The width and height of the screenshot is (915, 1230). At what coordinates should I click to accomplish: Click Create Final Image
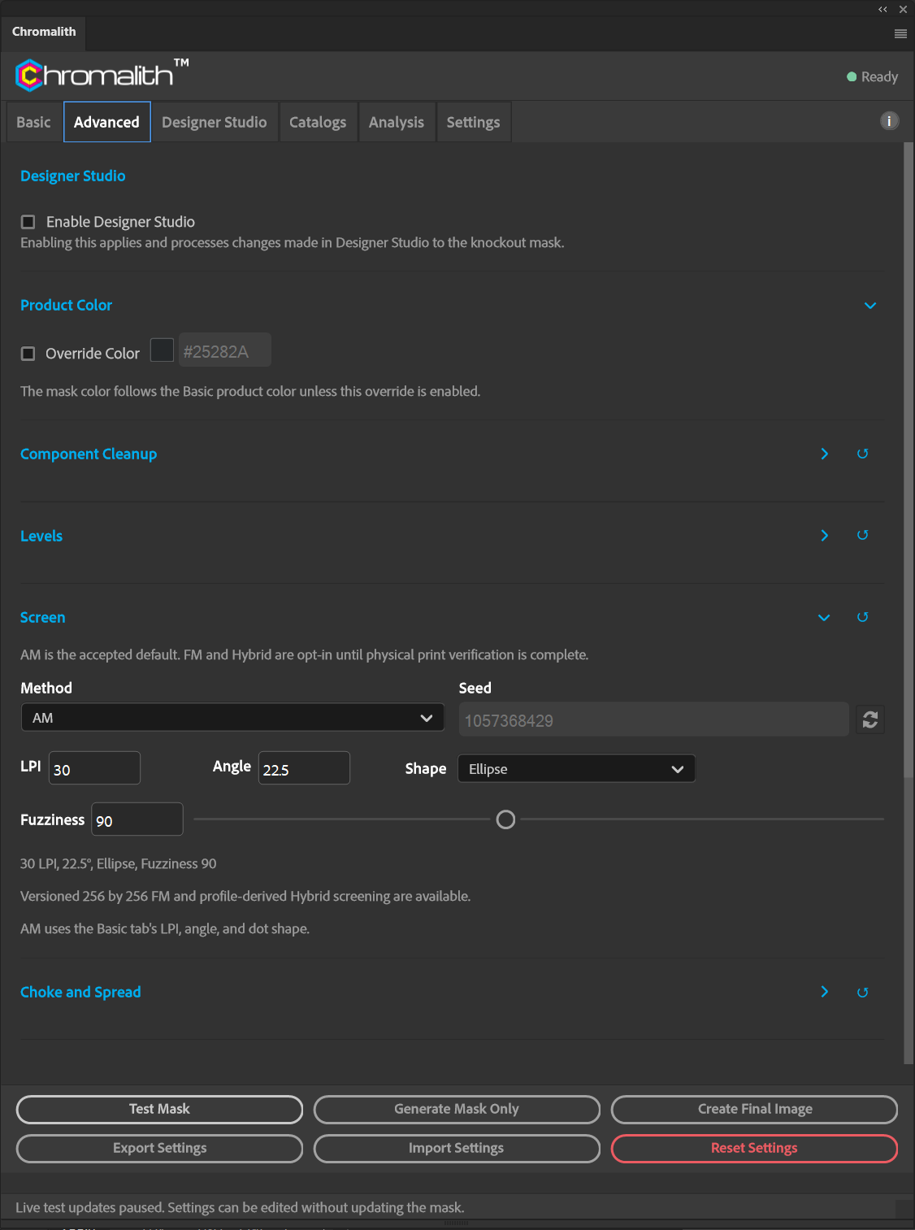[x=755, y=1109]
